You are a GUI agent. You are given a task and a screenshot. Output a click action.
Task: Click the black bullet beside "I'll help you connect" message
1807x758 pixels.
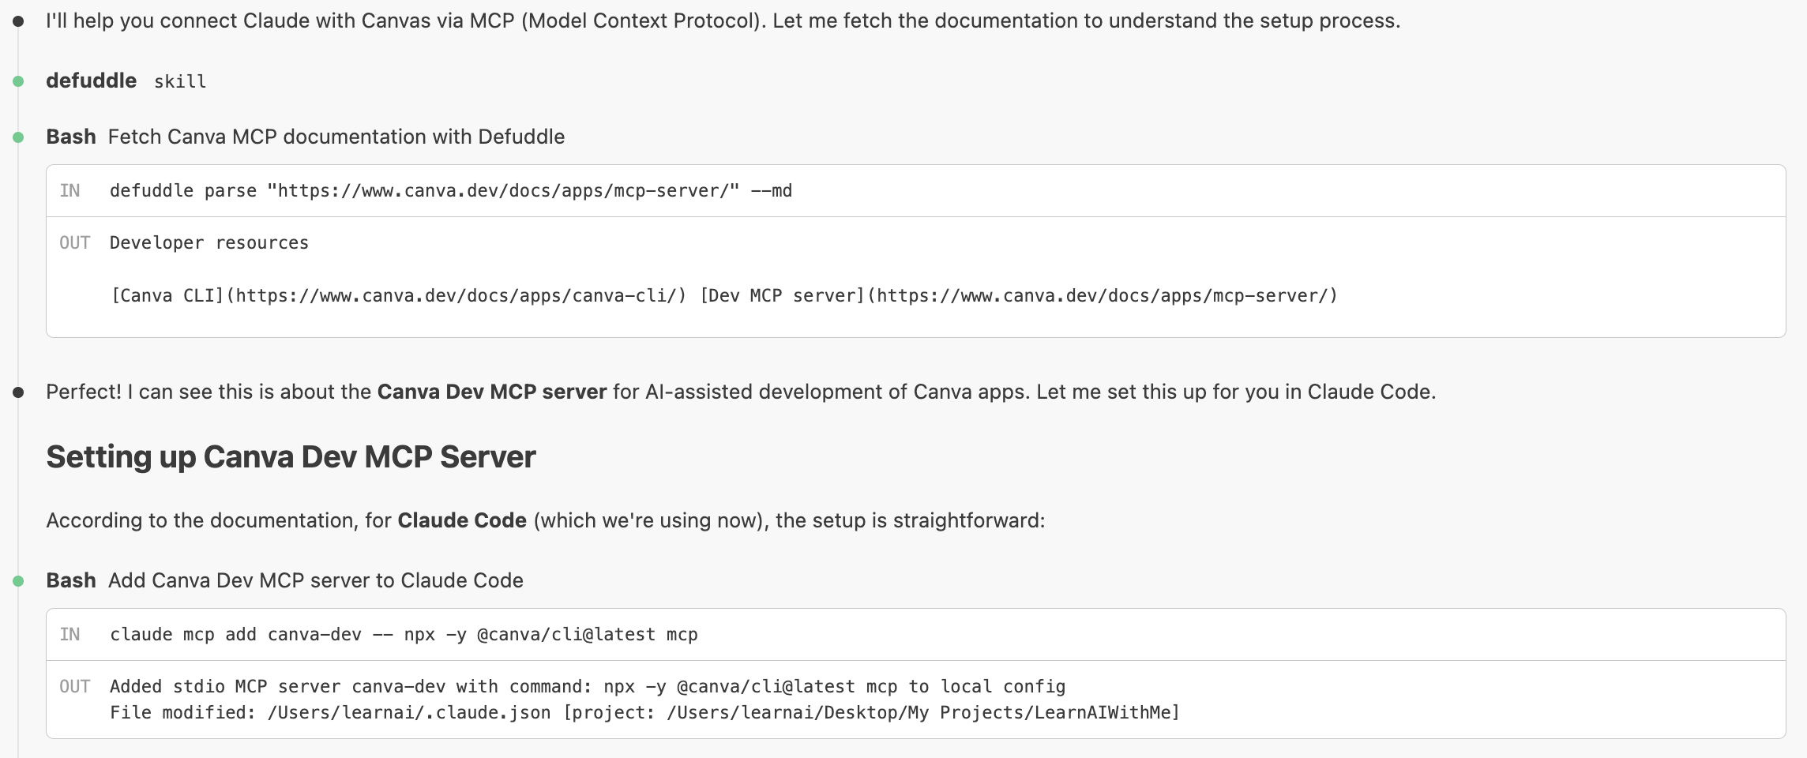[x=18, y=21]
